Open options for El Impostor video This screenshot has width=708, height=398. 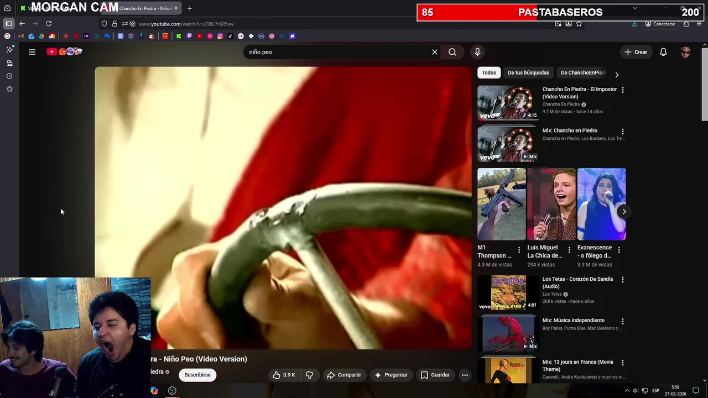[622, 90]
